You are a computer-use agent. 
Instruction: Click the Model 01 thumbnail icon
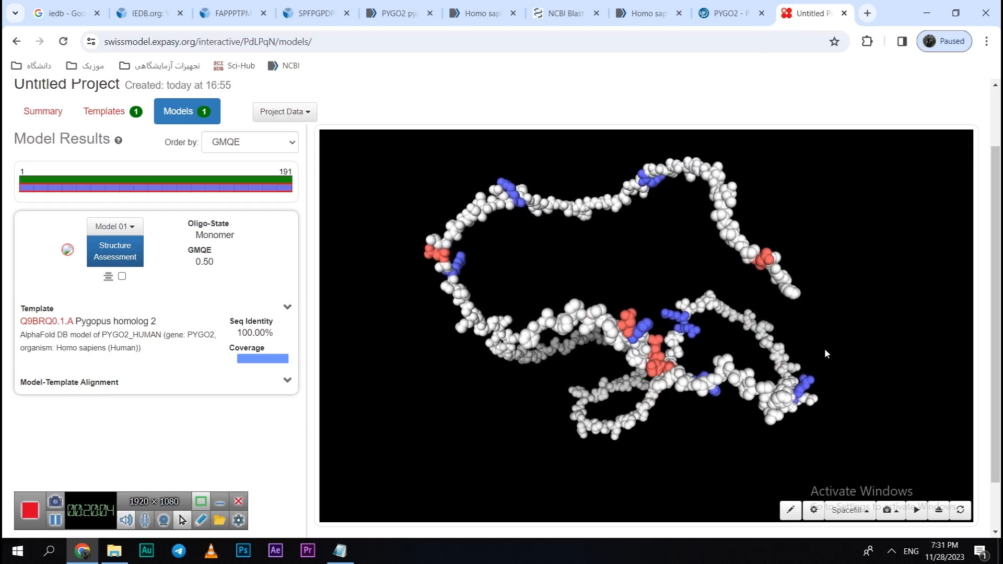point(67,250)
